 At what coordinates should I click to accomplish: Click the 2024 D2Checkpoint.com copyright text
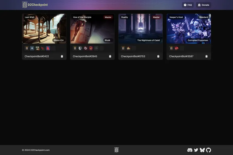36,150
